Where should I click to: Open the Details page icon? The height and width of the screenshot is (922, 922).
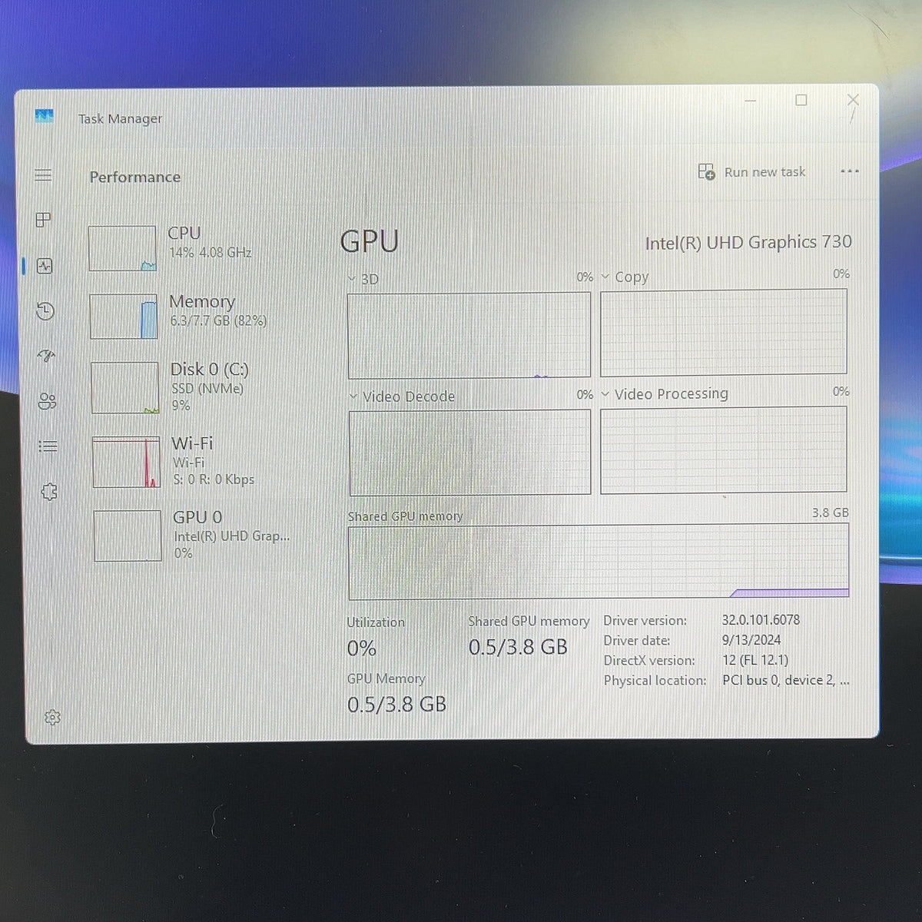tap(48, 446)
